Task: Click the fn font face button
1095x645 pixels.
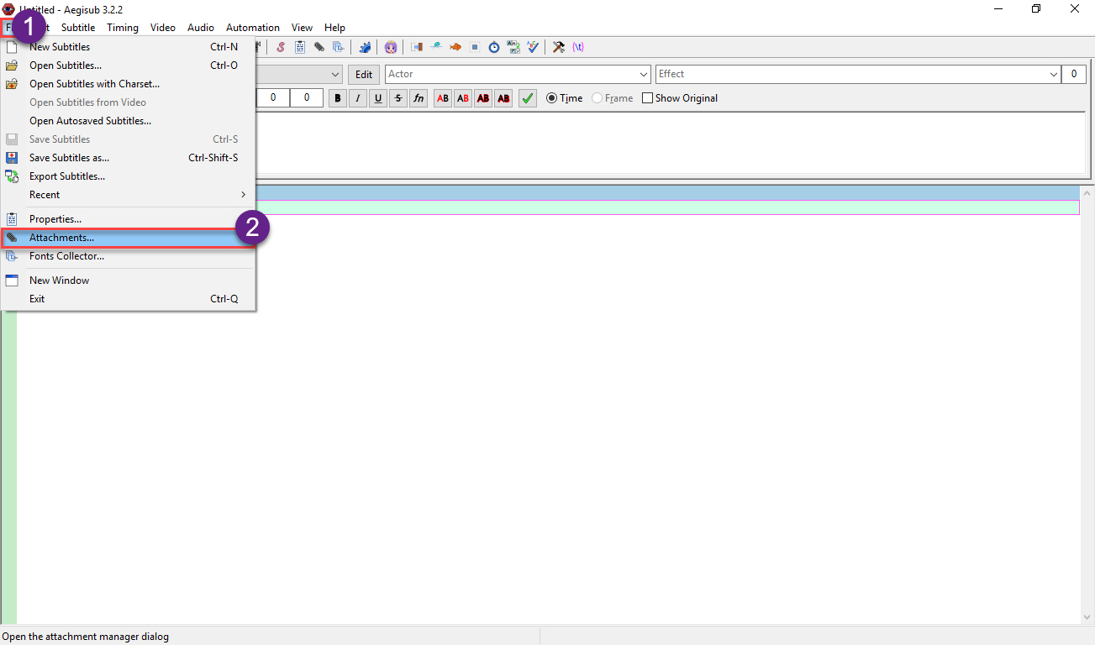Action: coord(419,98)
